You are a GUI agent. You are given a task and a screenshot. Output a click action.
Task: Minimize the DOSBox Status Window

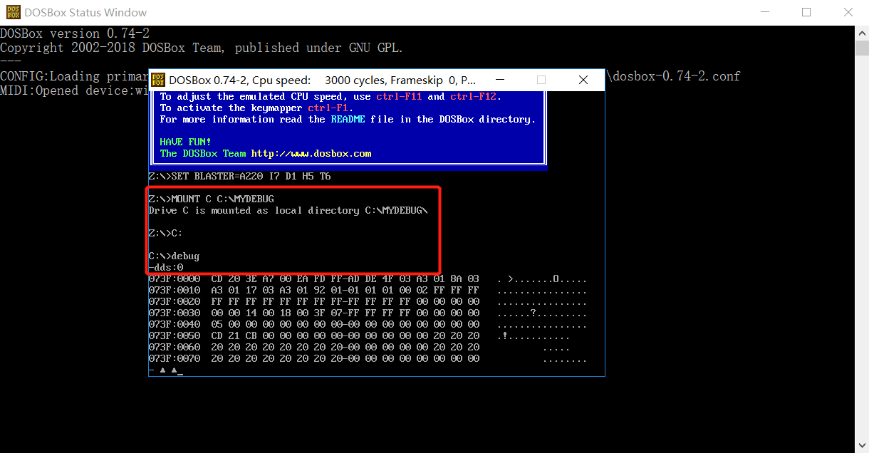pos(766,12)
